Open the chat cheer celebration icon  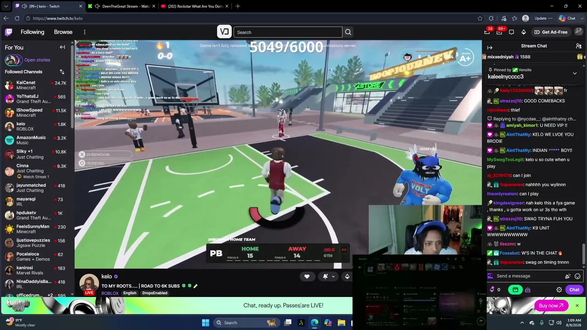[x=568, y=276]
